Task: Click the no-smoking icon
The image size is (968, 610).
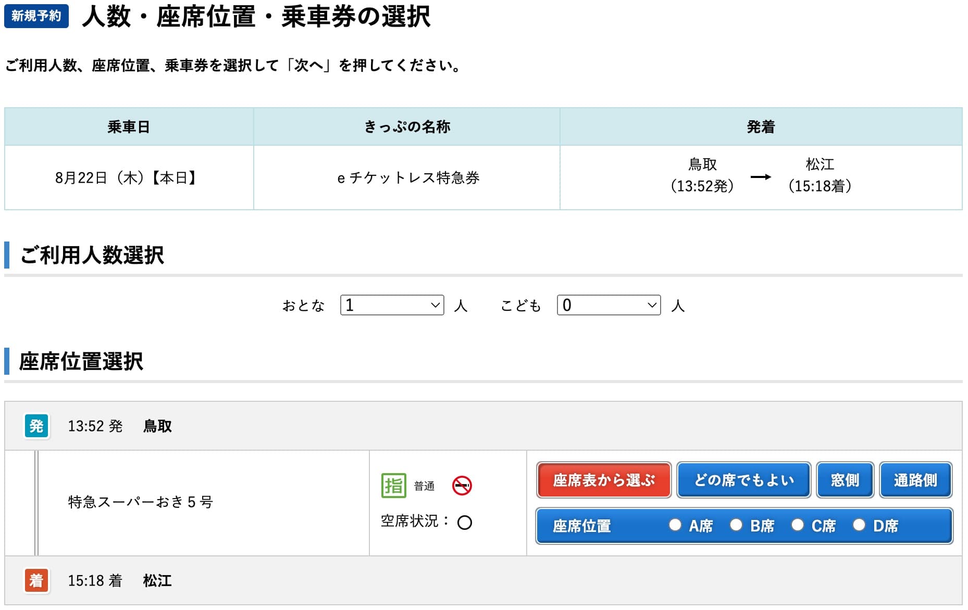Action: [462, 486]
